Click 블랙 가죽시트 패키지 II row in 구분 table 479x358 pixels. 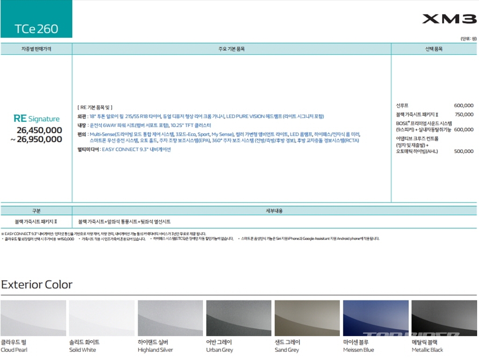pos(36,222)
